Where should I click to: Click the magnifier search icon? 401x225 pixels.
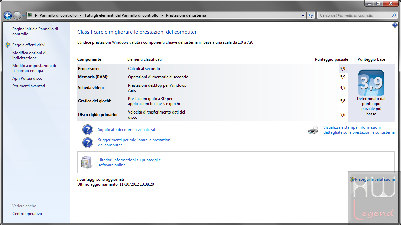point(394,15)
